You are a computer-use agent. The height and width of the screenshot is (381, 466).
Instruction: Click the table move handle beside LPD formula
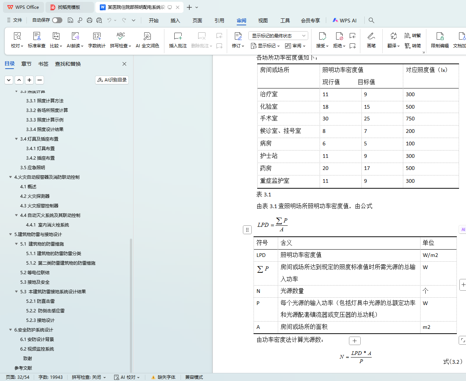coord(247,230)
